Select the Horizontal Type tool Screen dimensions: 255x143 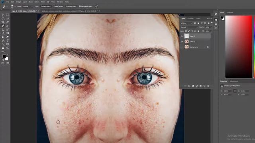click(8, 41)
